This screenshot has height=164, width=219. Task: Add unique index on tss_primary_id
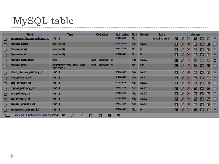(202, 99)
